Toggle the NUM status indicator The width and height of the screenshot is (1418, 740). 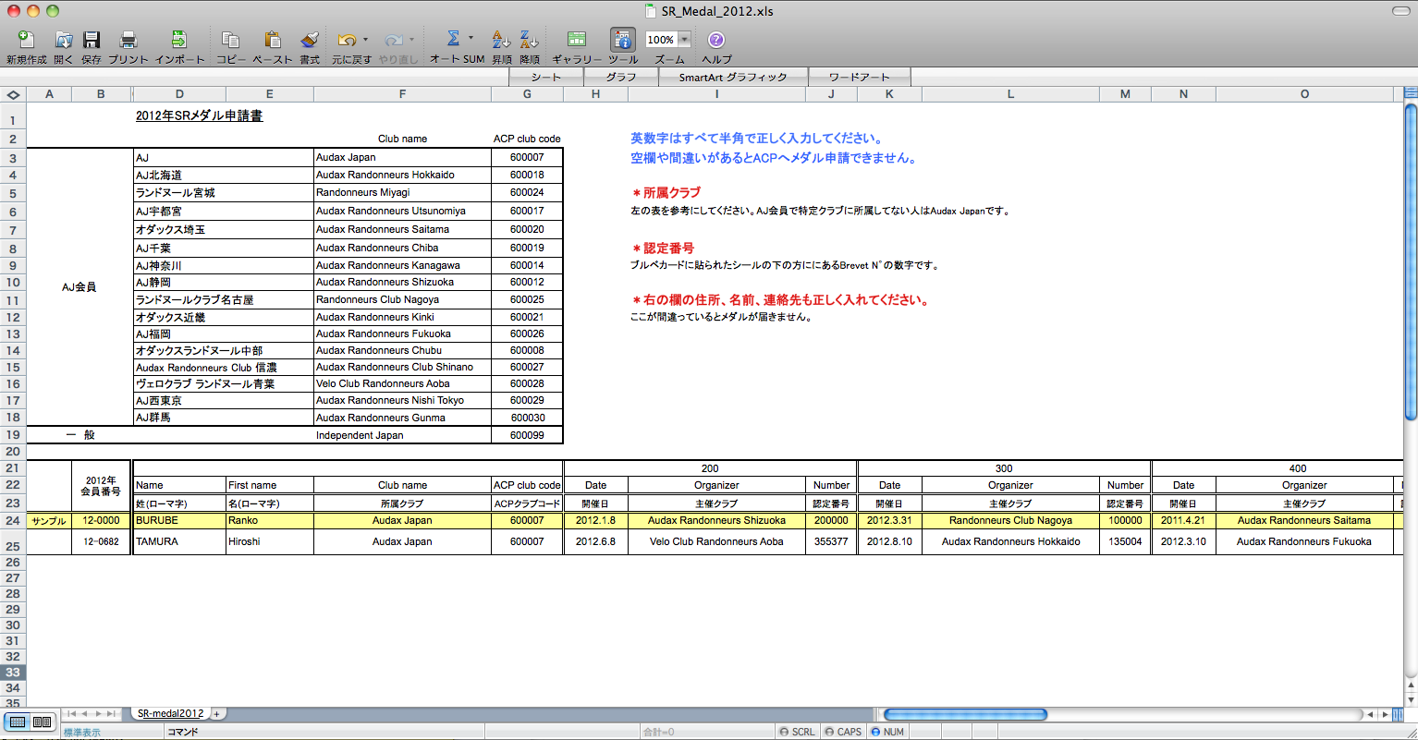887,732
